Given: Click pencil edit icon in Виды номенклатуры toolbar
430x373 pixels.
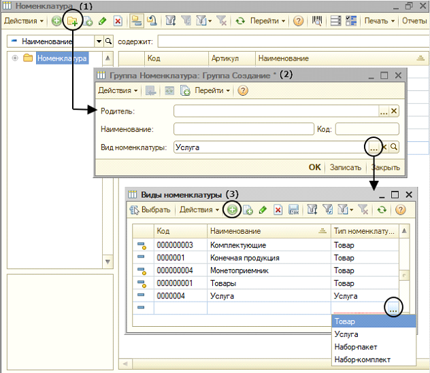Looking at the screenshot, I should coord(263,210).
